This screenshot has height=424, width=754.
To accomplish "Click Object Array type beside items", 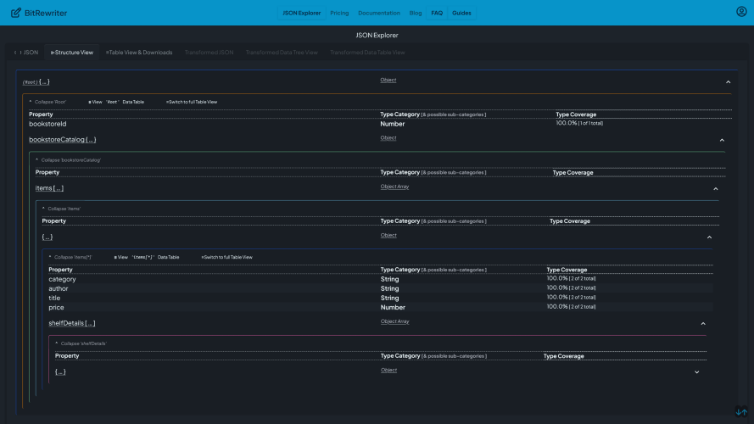I will (394, 187).
